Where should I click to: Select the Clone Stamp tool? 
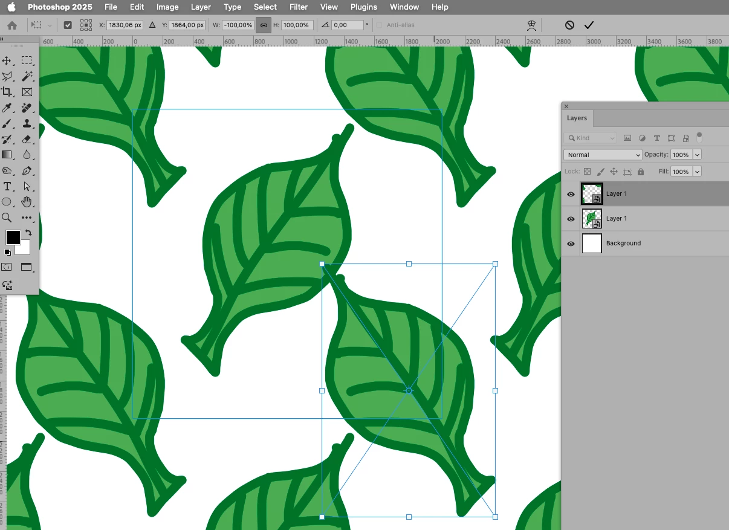coord(27,123)
